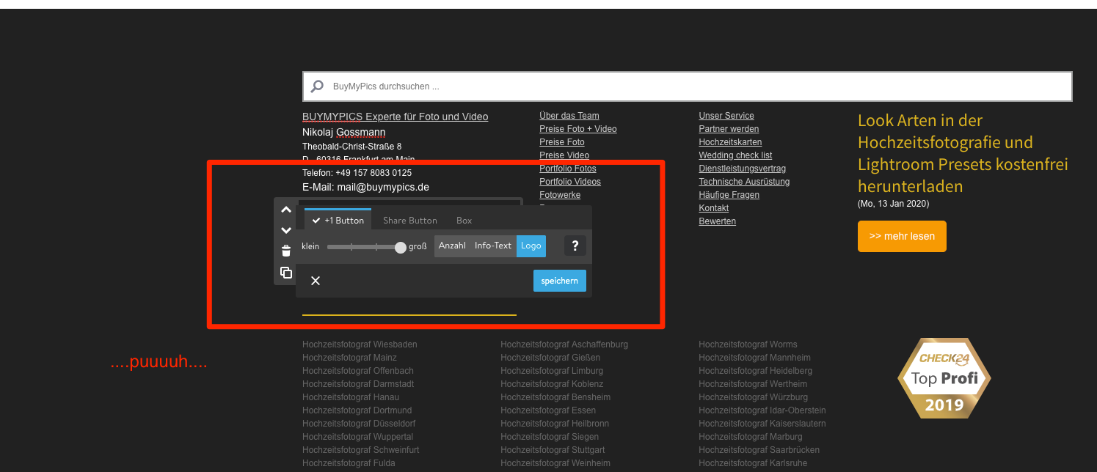Open Hochzeitsfotograf Saarbrücken link
The image size is (1097, 472).
point(759,450)
